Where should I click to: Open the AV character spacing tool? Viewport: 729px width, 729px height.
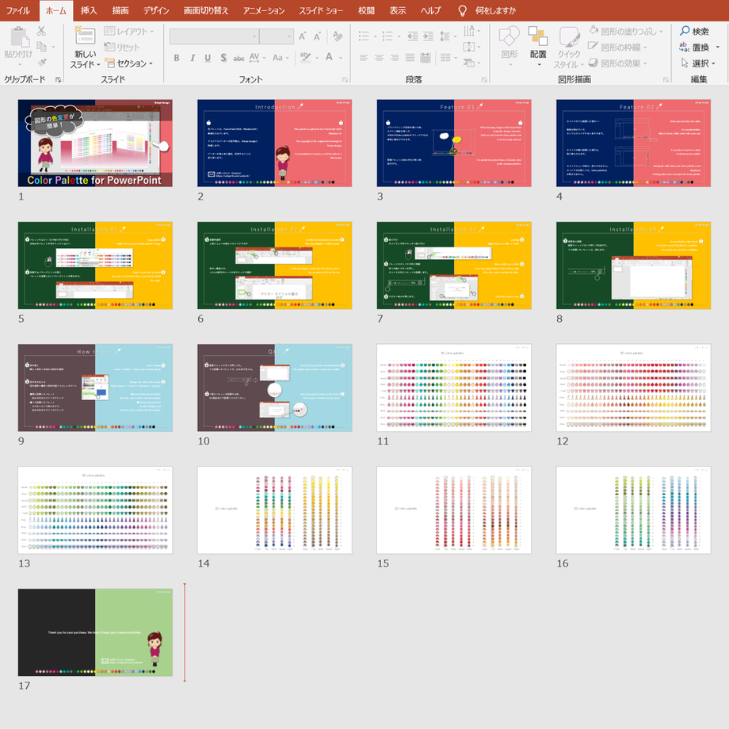coord(254,58)
